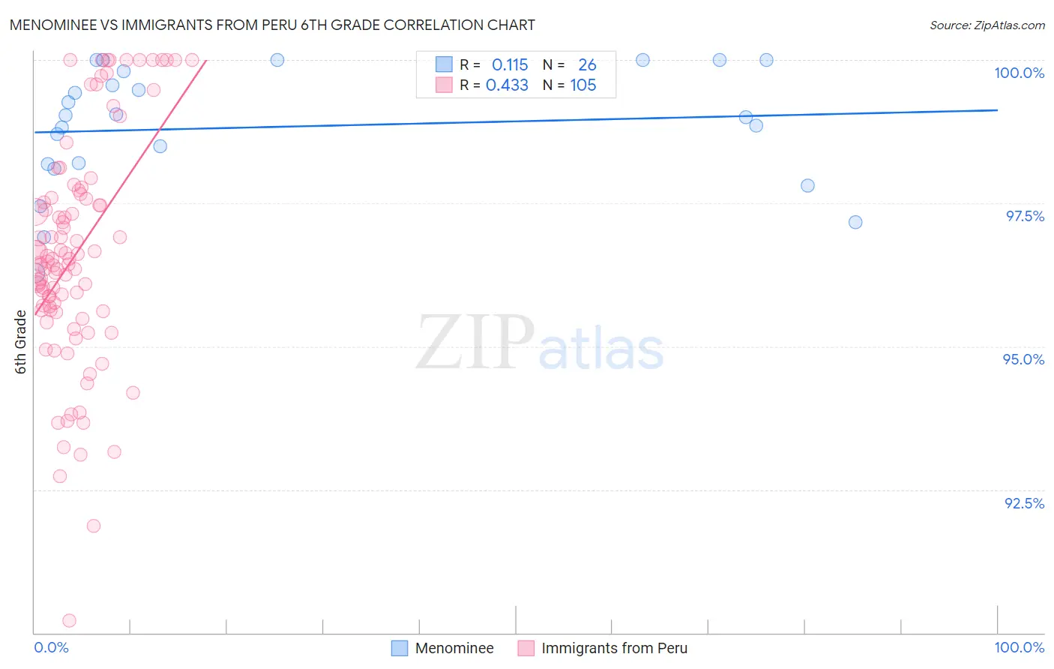Screen dimensions: 1054x669
Task: Select the Menominee legend label
Action: 454,648
